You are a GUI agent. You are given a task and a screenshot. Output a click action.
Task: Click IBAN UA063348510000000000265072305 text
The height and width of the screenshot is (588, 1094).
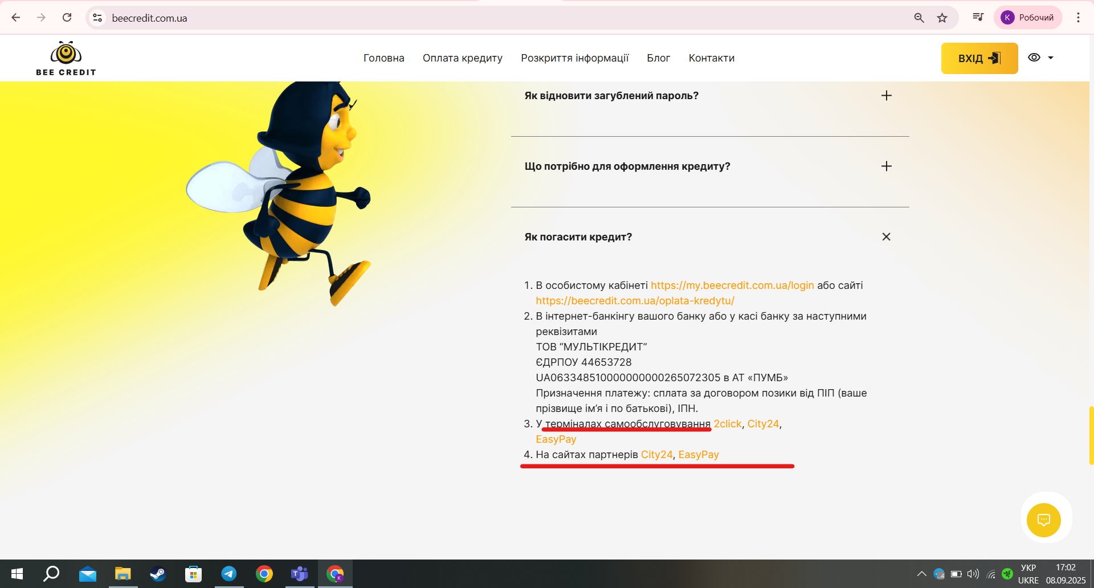[x=628, y=378]
